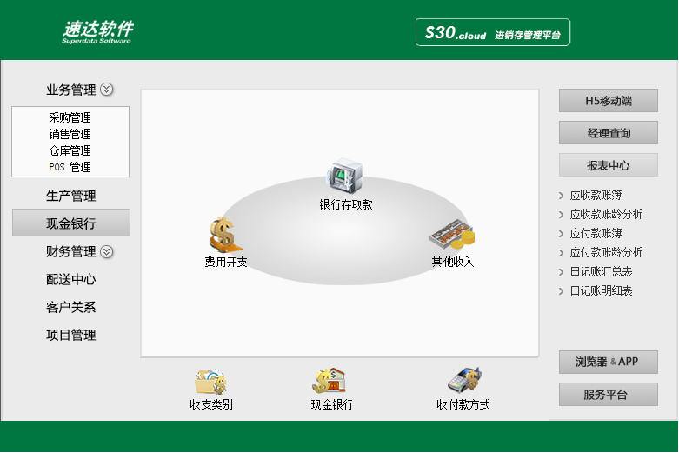
Task: Open 仓库管理 submenu item
Action: tap(70, 150)
